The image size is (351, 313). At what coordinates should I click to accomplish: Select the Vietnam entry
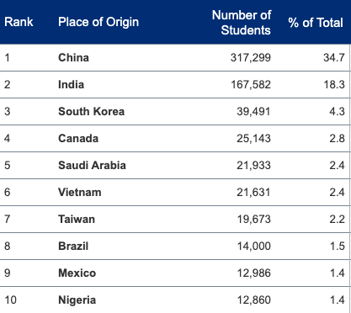click(80, 192)
